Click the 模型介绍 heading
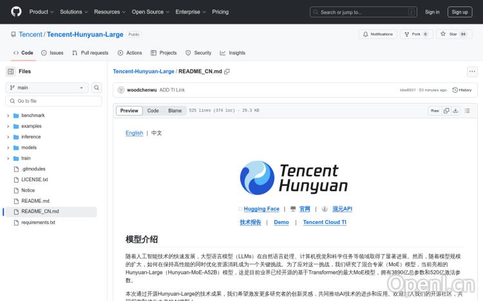The width and height of the screenshot is (483, 301). point(142,239)
